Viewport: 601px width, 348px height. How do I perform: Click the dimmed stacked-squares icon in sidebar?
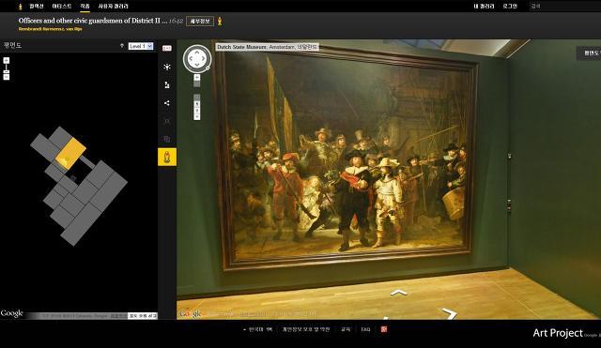click(x=167, y=139)
